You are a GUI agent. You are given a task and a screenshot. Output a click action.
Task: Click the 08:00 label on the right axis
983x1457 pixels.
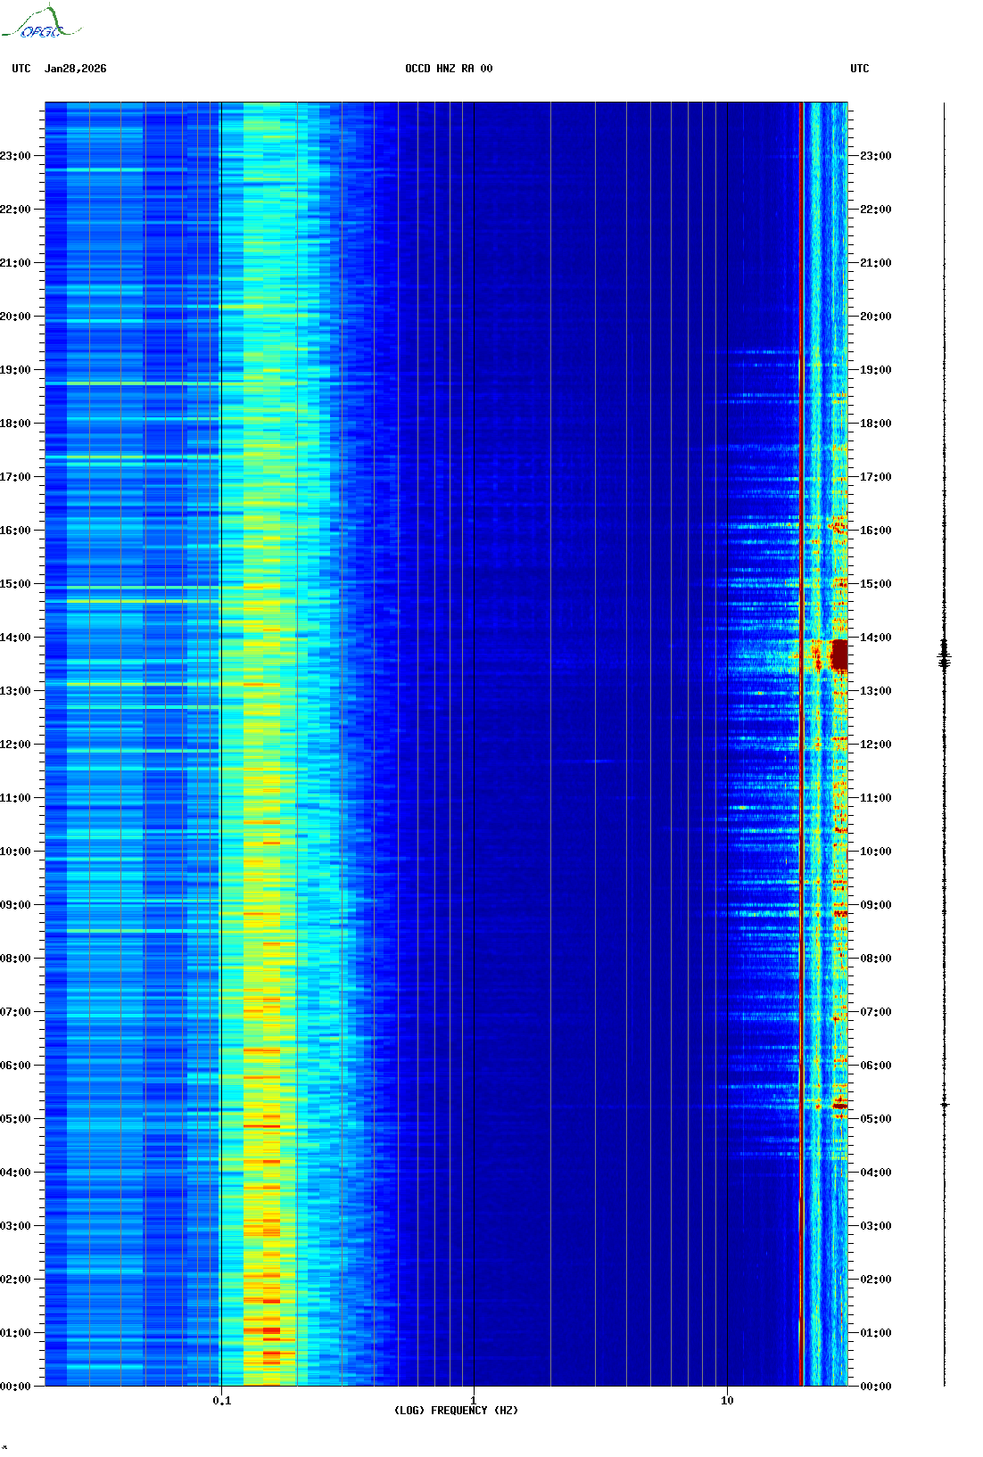(x=876, y=959)
